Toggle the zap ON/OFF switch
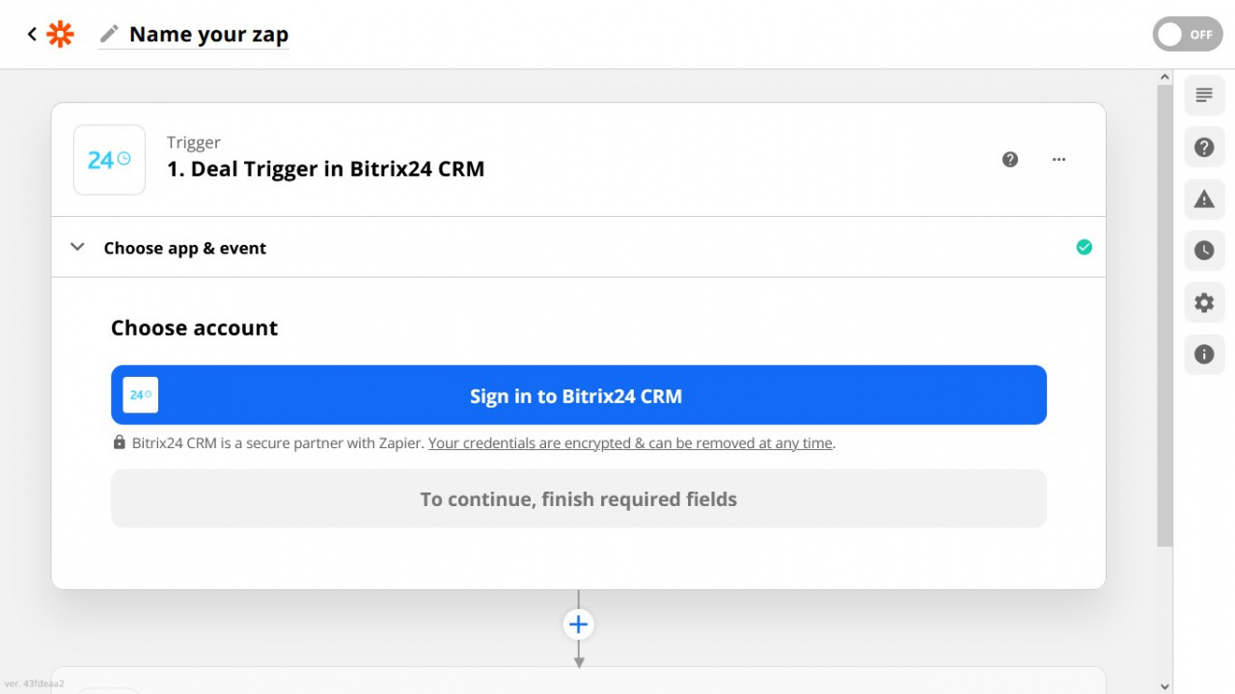 point(1188,35)
